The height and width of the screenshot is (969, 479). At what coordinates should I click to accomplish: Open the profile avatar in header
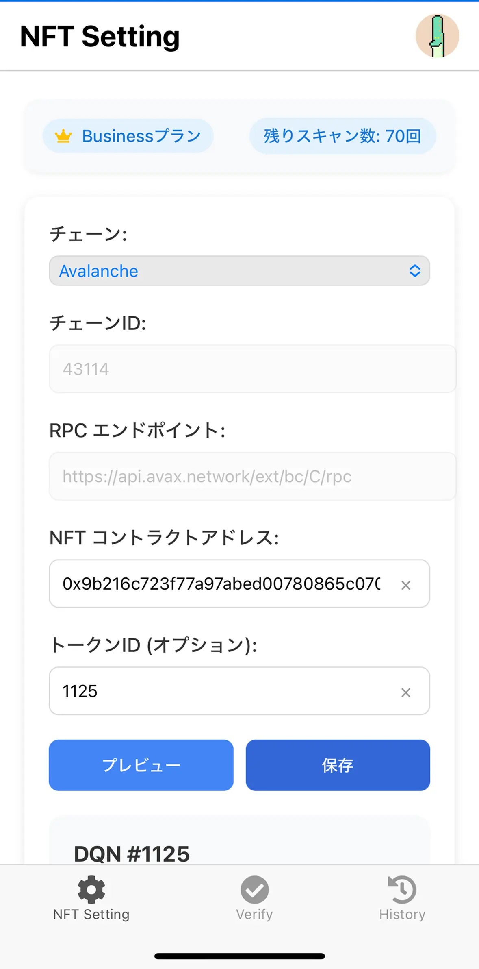click(x=437, y=36)
